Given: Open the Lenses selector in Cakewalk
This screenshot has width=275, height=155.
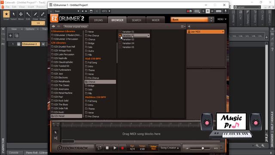Looking at the screenshot, I should [247, 7].
